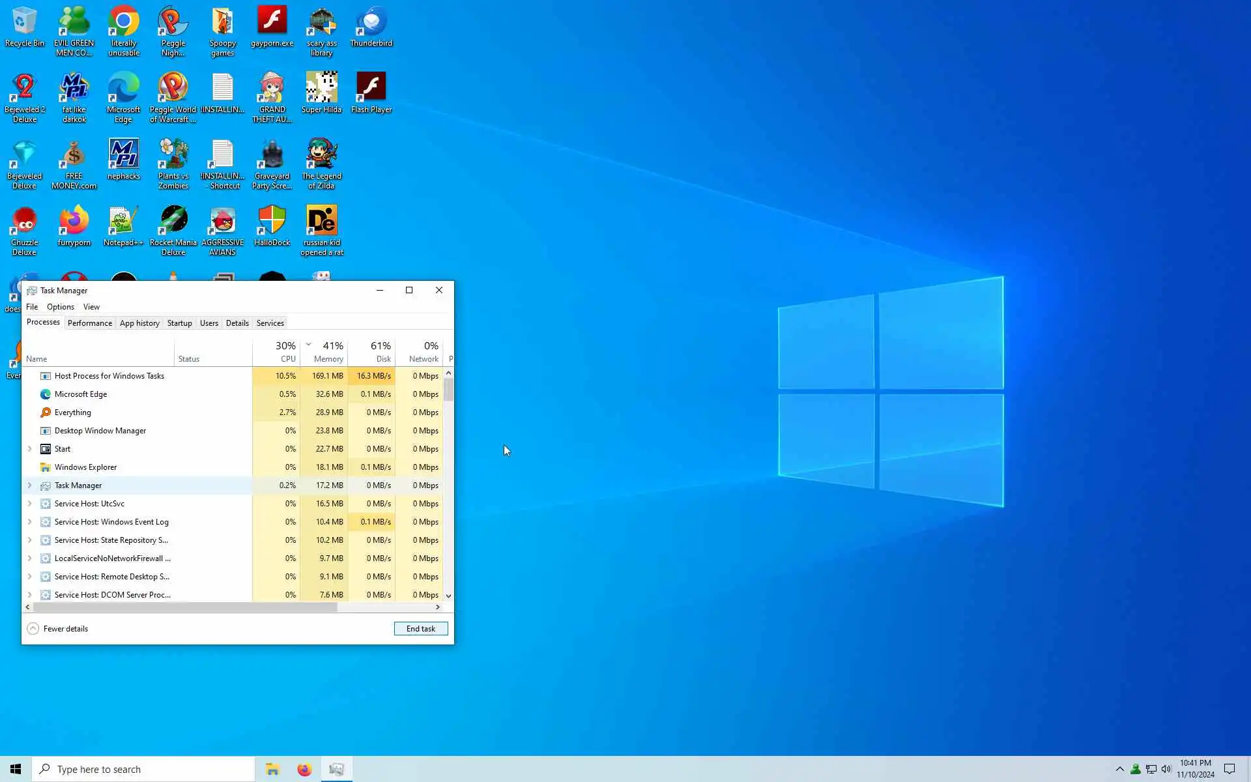The image size is (1251, 782).
Task: Click the End task button
Action: coord(420,629)
